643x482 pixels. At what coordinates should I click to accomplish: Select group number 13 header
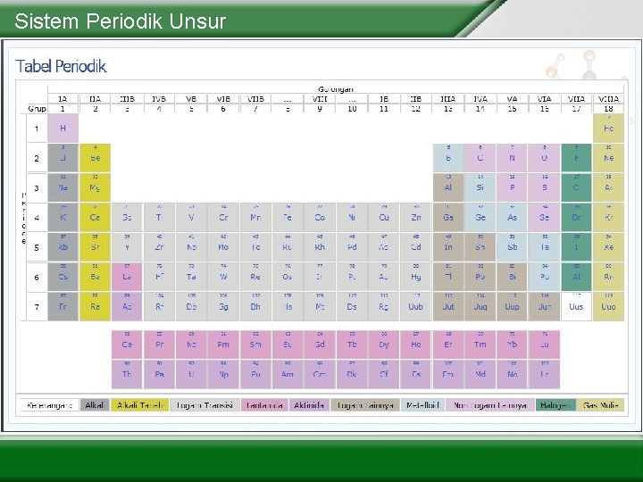[x=448, y=109]
